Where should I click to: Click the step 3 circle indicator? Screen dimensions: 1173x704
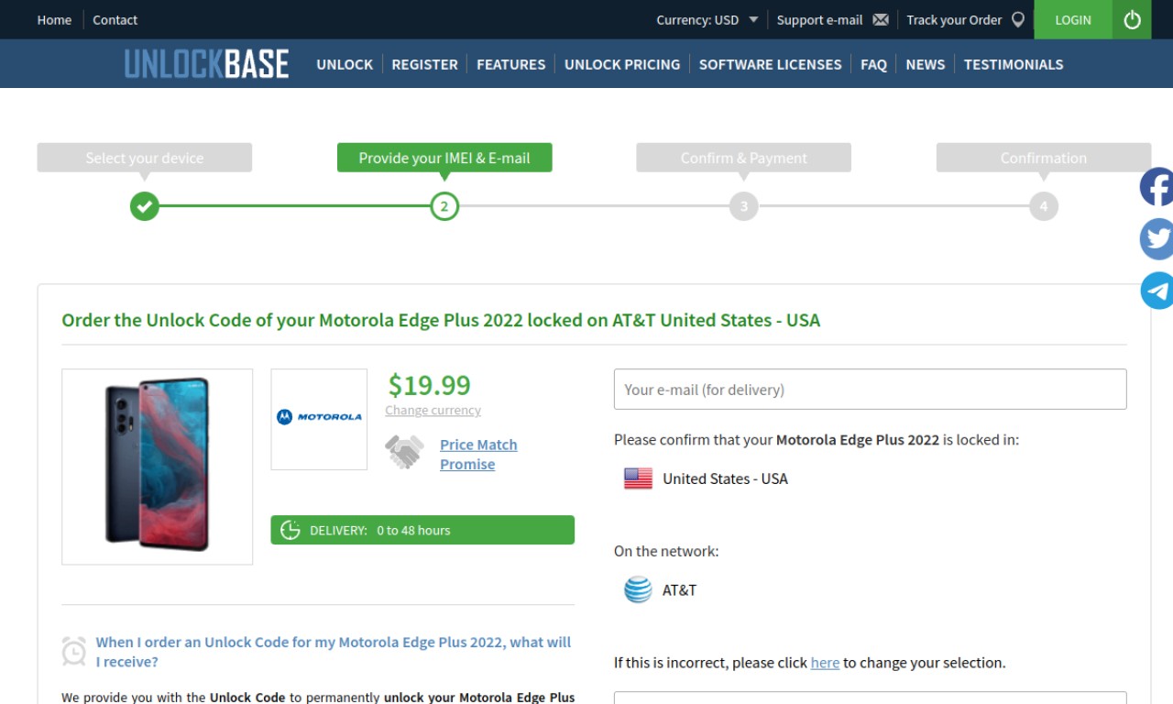(x=744, y=206)
